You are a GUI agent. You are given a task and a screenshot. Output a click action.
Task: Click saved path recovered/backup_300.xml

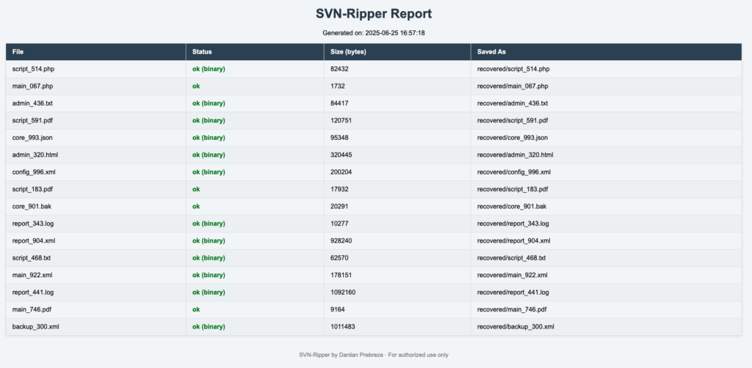(x=516, y=327)
